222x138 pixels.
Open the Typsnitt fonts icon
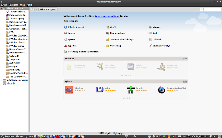[66, 46]
